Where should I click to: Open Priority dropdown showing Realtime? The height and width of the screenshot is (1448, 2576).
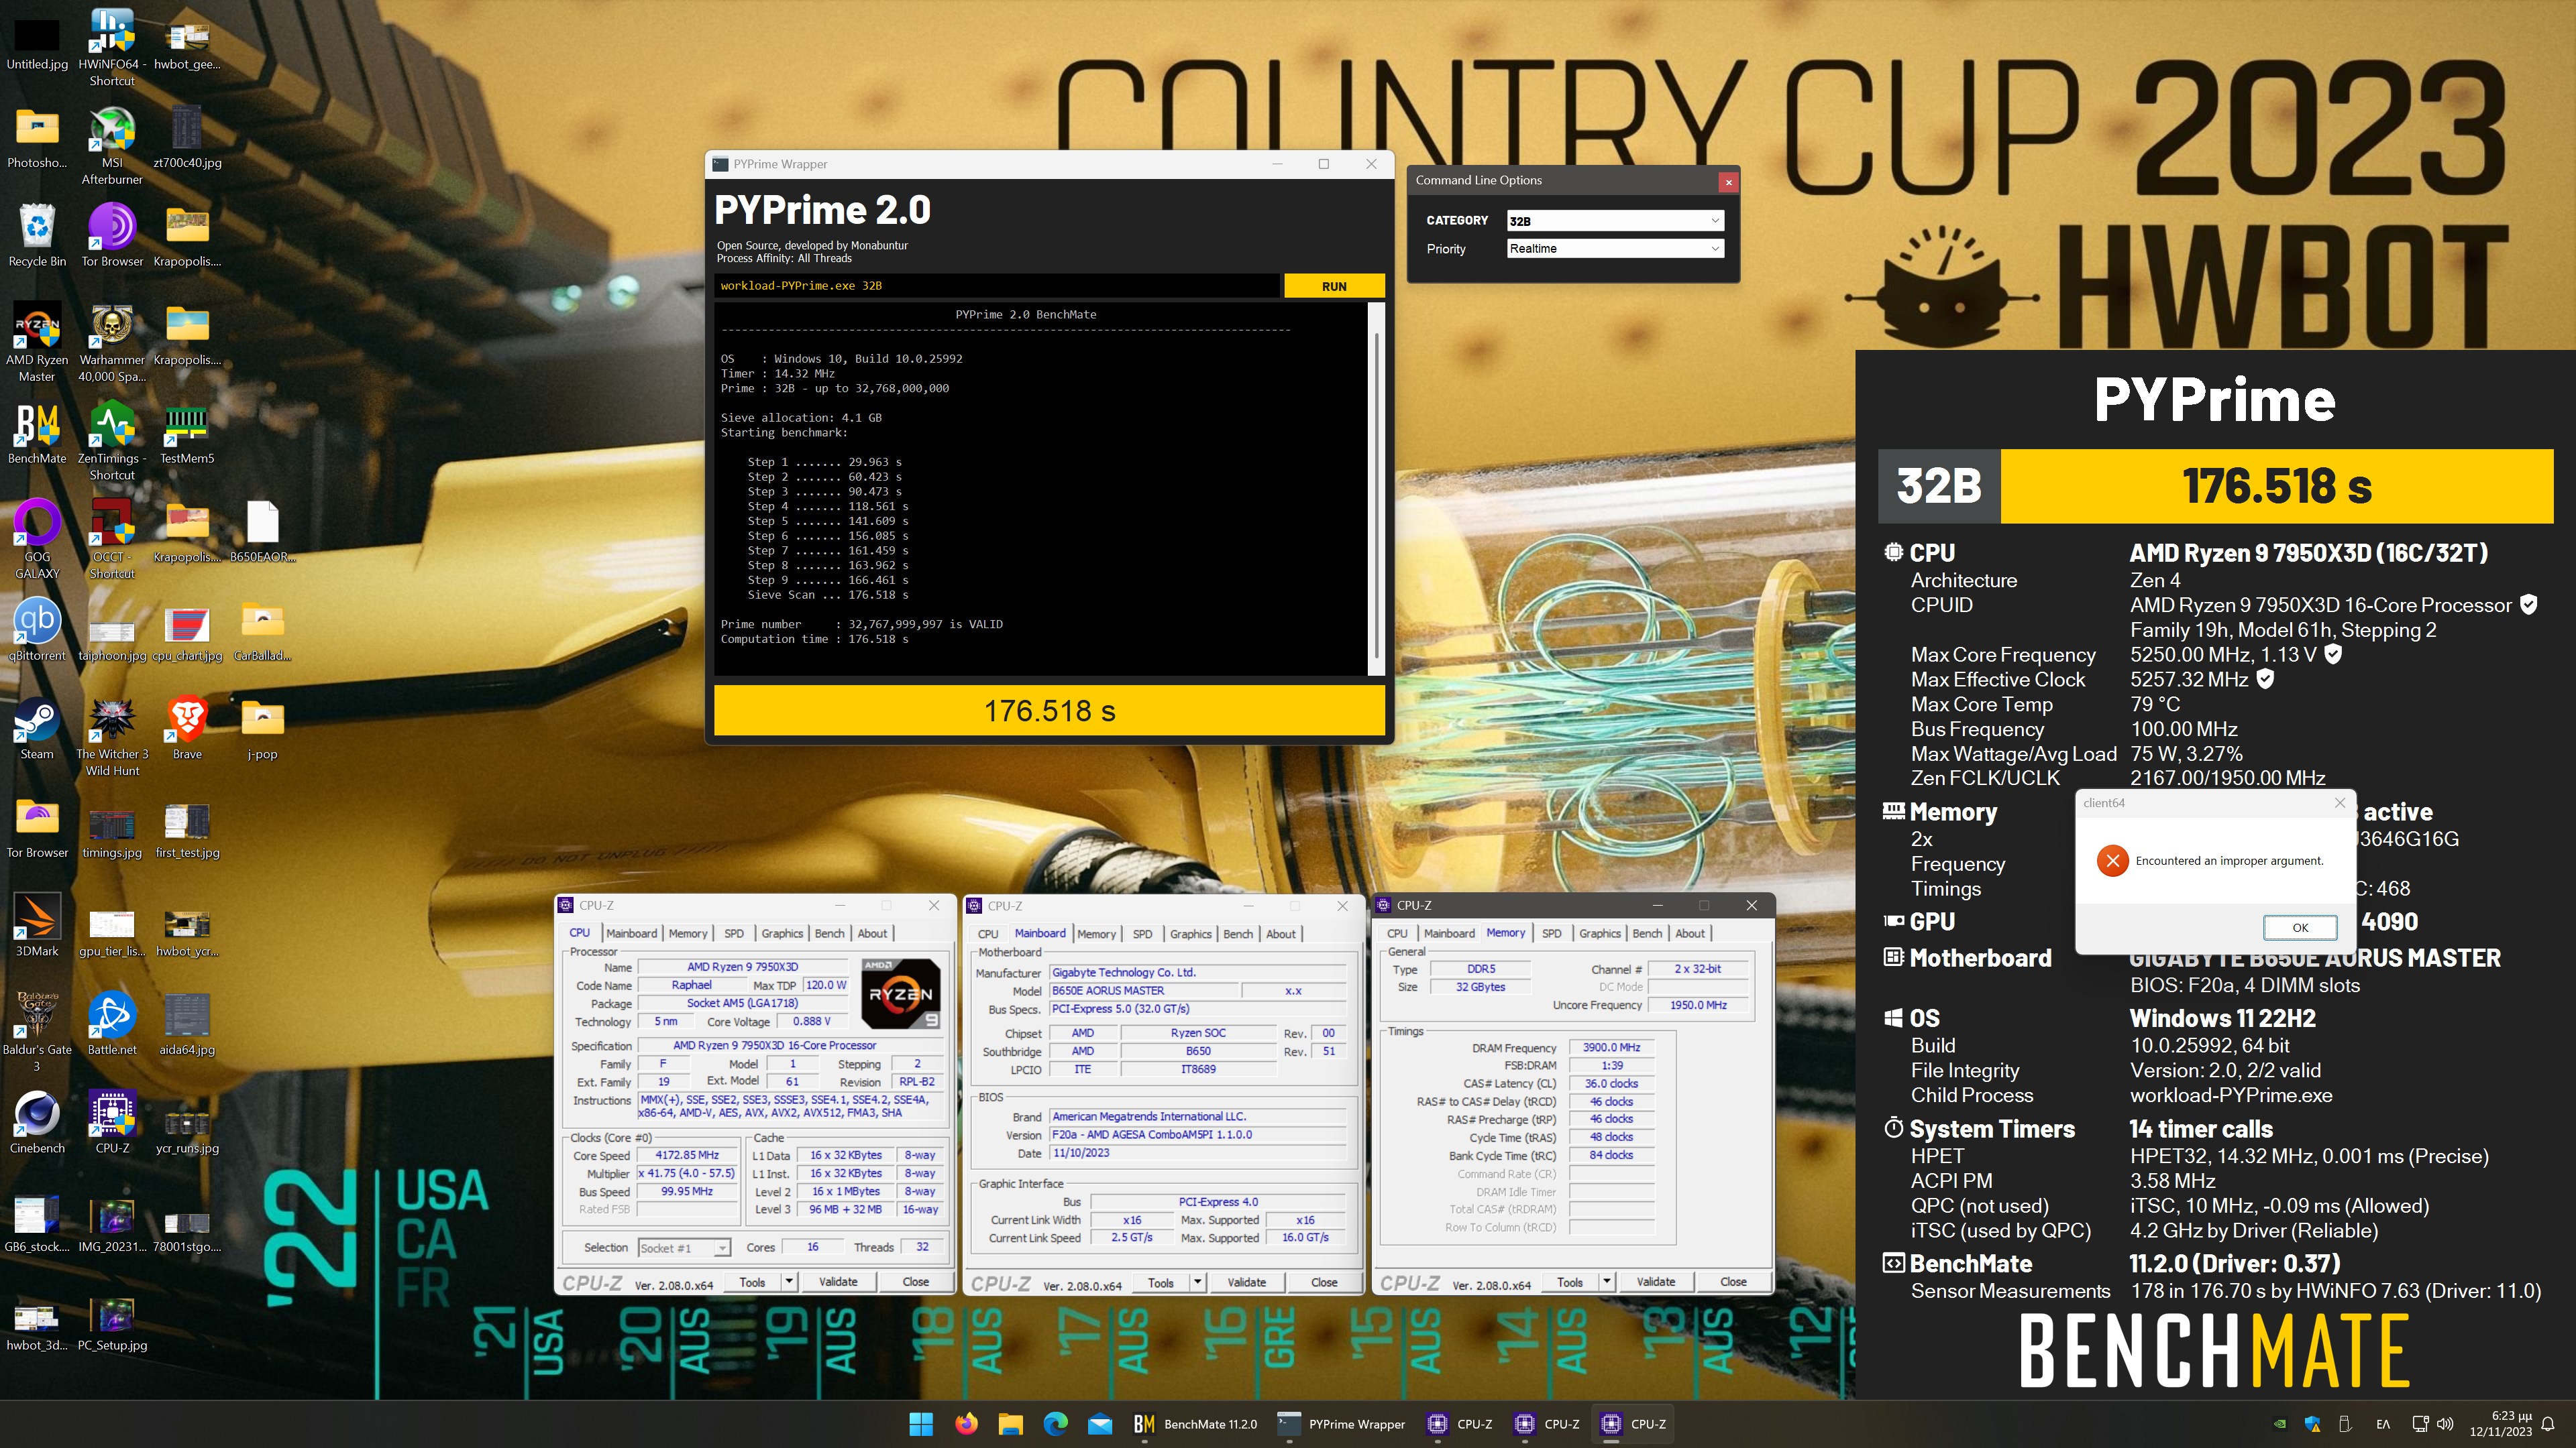point(1615,249)
